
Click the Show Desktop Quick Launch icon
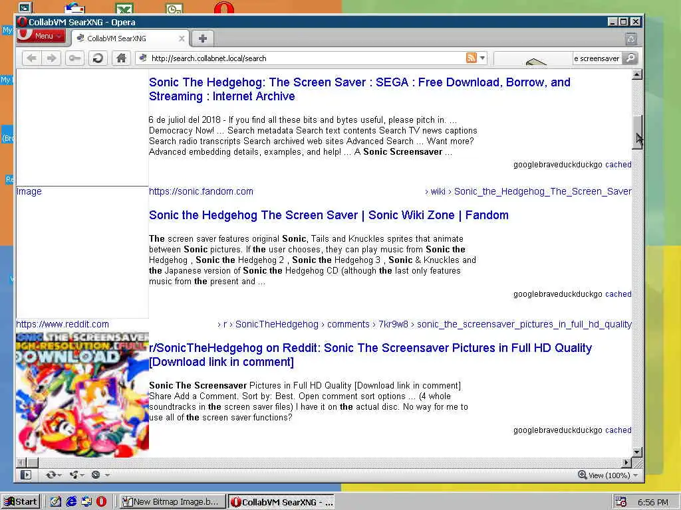[x=56, y=501]
